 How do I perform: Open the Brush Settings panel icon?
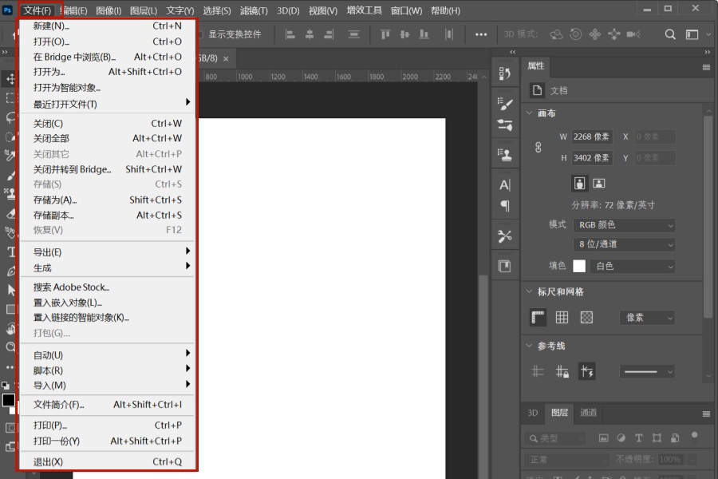click(x=505, y=104)
